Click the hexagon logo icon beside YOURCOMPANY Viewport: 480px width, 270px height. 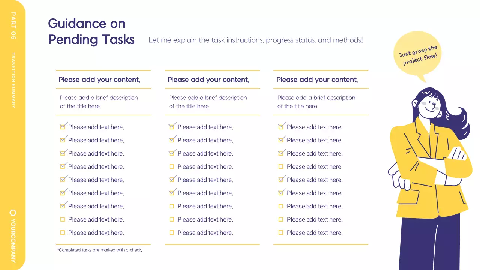13,213
